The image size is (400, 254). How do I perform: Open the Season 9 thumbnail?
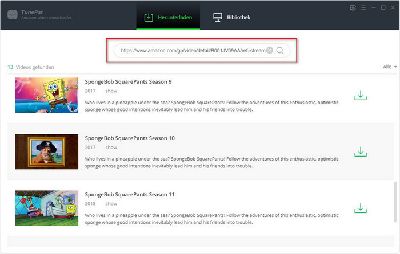click(x=47, y=95)
